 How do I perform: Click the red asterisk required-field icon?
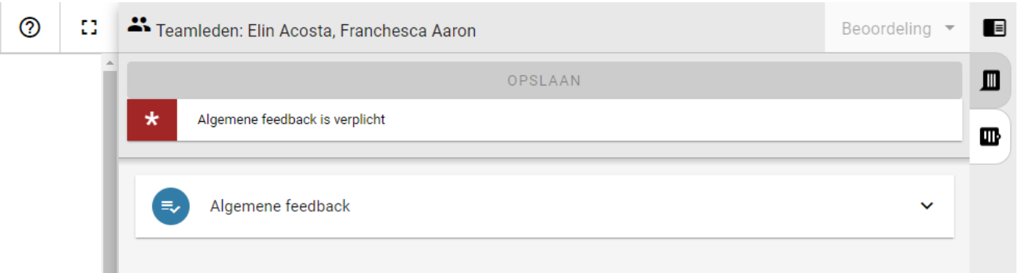(152, 119)
